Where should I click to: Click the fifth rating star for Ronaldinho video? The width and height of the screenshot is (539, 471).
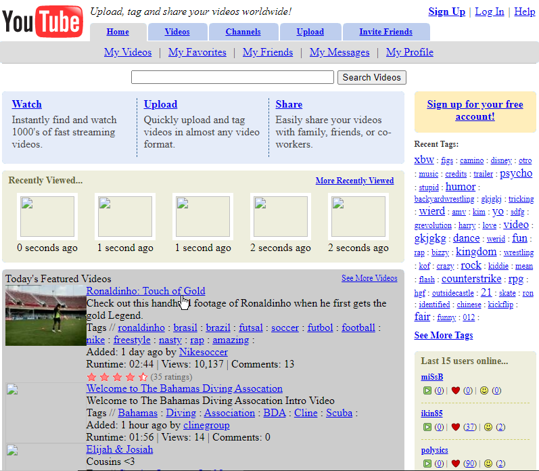(143, 377)
